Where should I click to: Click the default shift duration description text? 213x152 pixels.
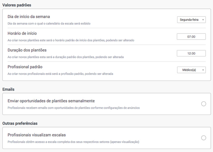pos(65,57)
